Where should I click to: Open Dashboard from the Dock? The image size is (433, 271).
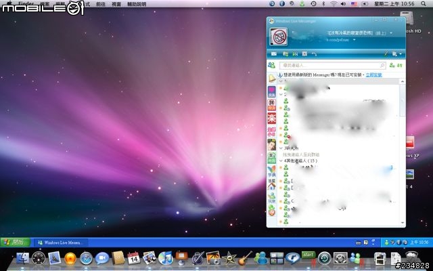point(39,259)
